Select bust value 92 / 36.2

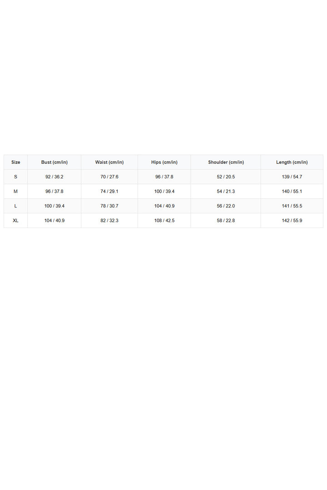click(x=54, y=177)
